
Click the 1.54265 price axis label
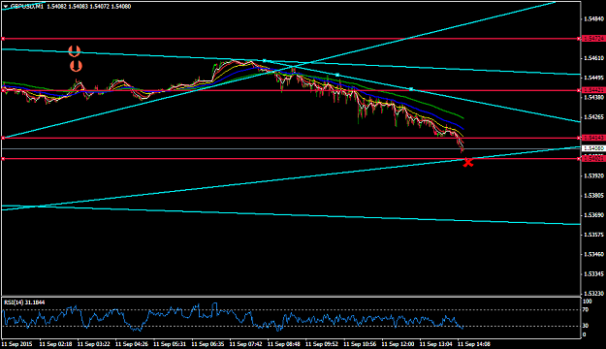click(x=593, y=117)
